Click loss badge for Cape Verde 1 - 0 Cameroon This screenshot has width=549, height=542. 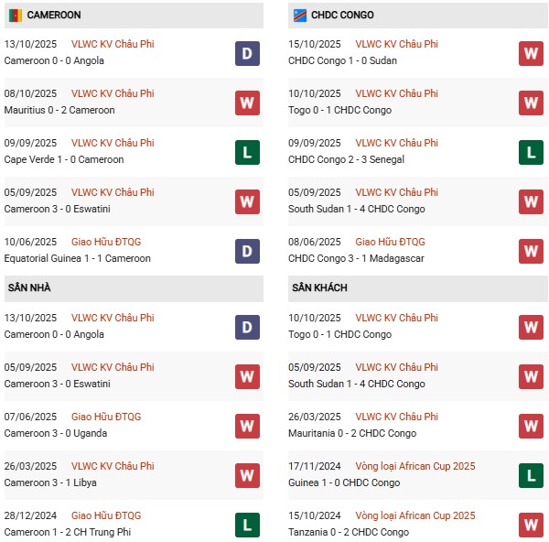click(246, 152)
